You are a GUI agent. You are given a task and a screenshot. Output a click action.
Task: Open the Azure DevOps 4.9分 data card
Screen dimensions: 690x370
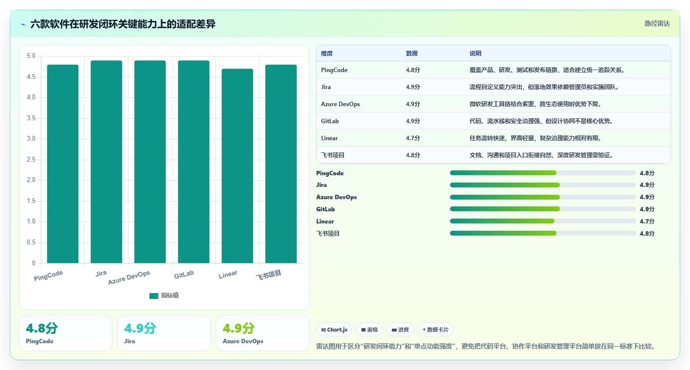click(x=262, y=333)
